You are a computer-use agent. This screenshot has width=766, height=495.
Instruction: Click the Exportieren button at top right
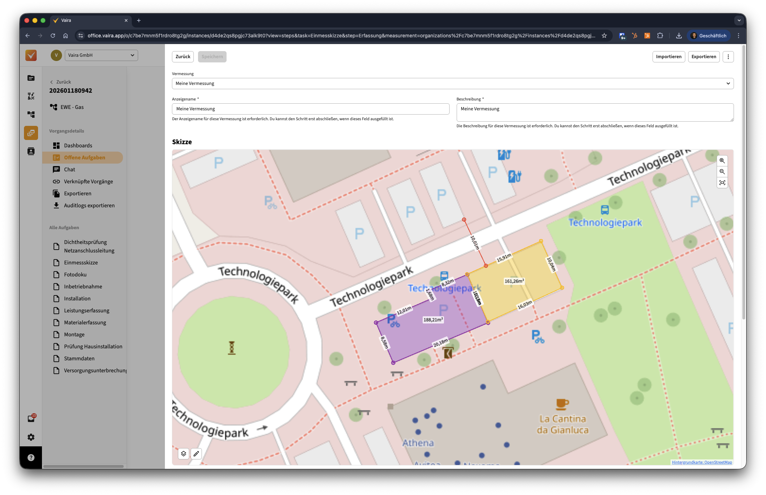[703, 57]
